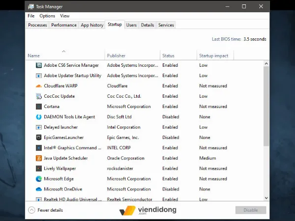295x221 pixels.
Task: Sort by Status column header
Action: coord(169,55)
